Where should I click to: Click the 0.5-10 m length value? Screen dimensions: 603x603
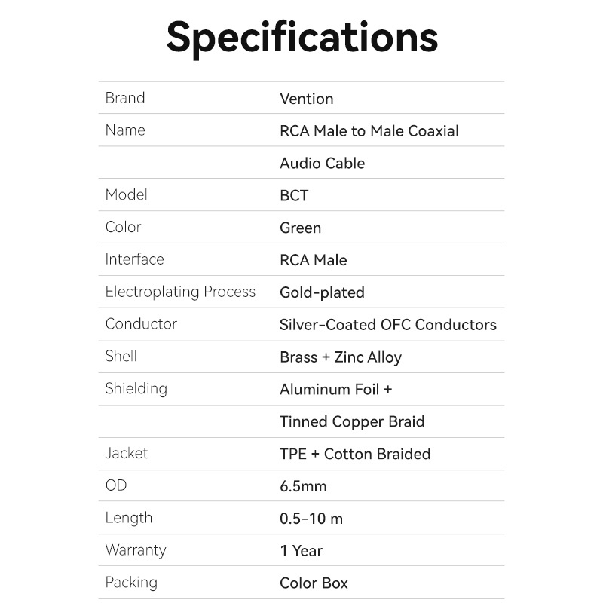click(x=311, y=519)
